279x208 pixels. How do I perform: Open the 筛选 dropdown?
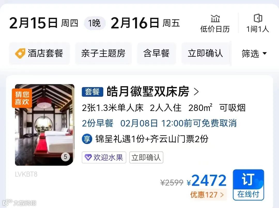254,53
